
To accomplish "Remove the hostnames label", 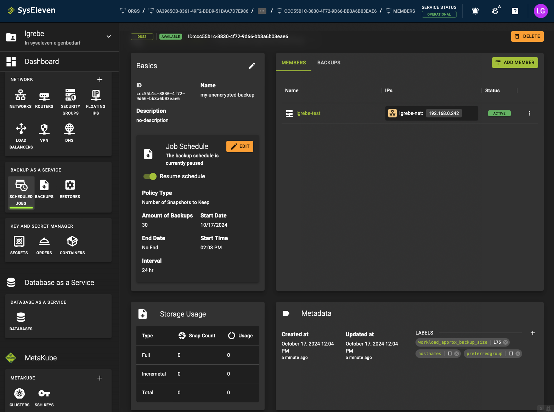I will coord(457,354).
